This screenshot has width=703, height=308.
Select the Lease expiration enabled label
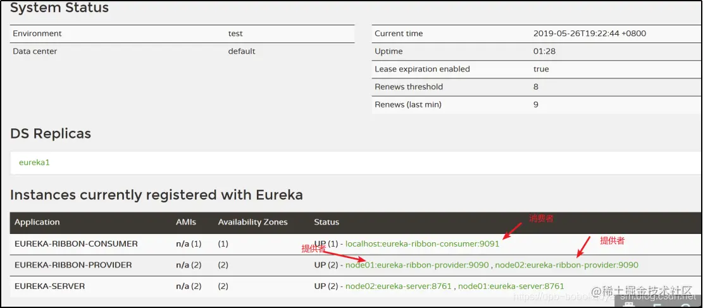[422, 69]
